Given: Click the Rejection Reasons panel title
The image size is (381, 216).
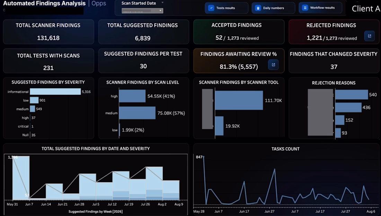Looking at the screenshot, I should [x=334, y=83].
